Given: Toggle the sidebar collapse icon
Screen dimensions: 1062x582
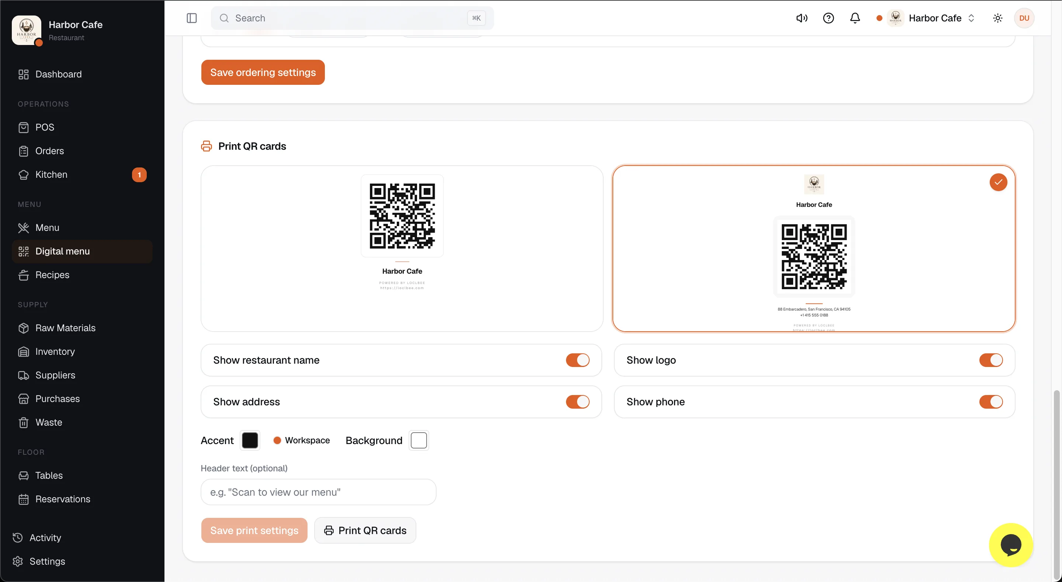Looking at the screenshot, I should click(x=192, y=18).
